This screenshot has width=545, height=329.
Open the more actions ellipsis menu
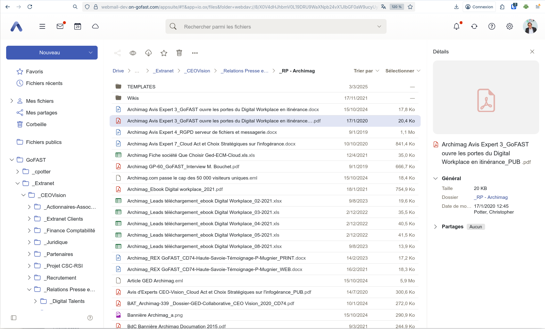(195, 53)
